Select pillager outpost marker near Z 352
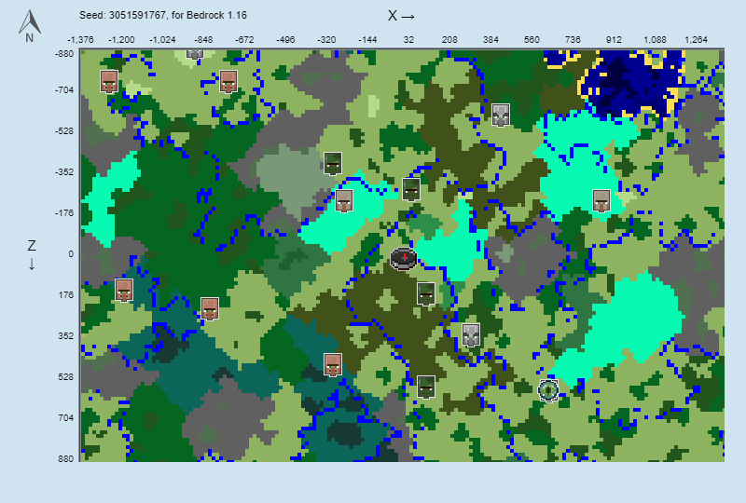 [471, 335]
